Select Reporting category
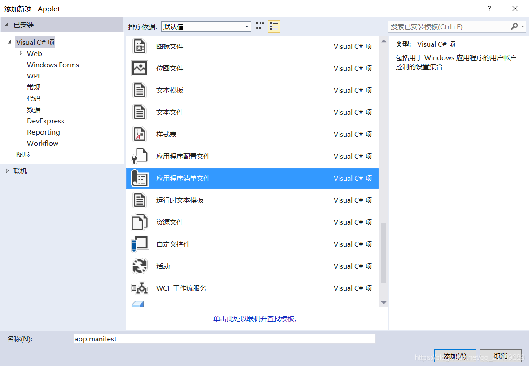 click(x=44, y=132)
